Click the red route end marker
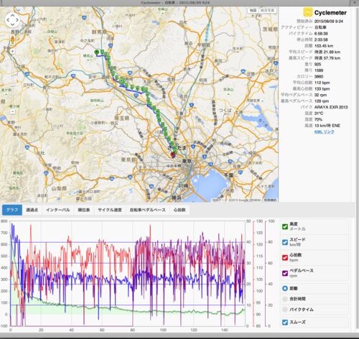 click(x=173, y=155)
